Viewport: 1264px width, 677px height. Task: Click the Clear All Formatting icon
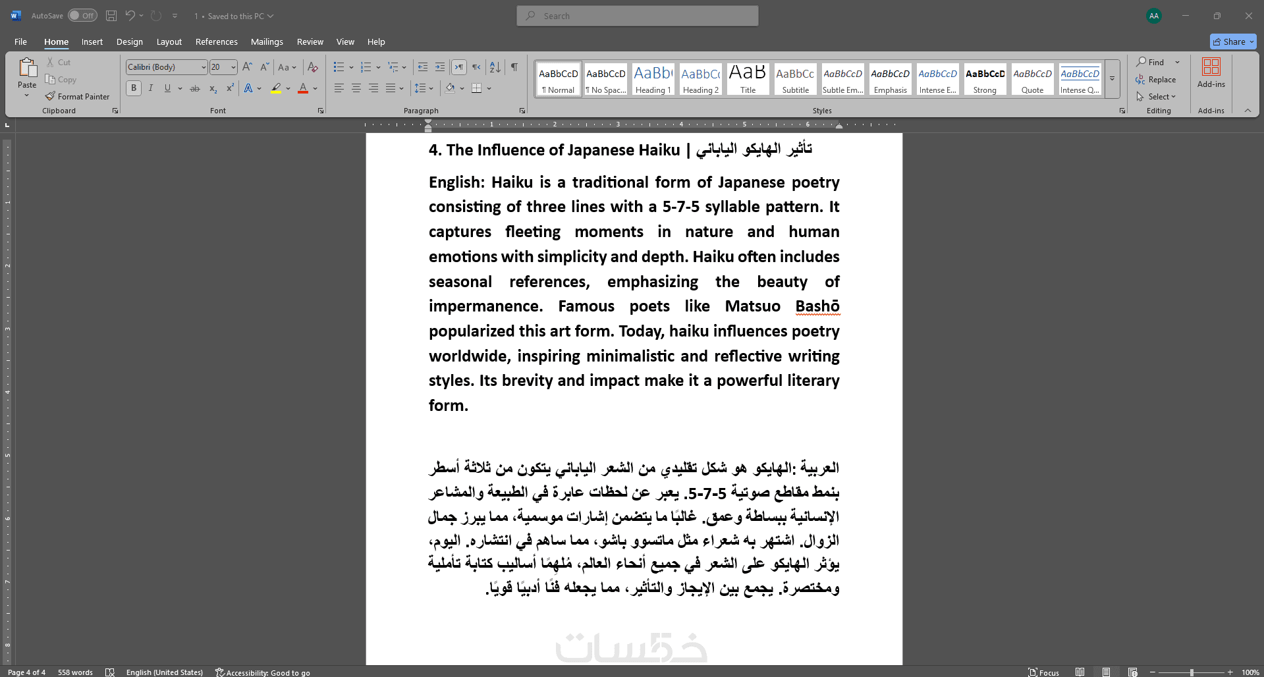pyautogui.click(x=313, y=67)
